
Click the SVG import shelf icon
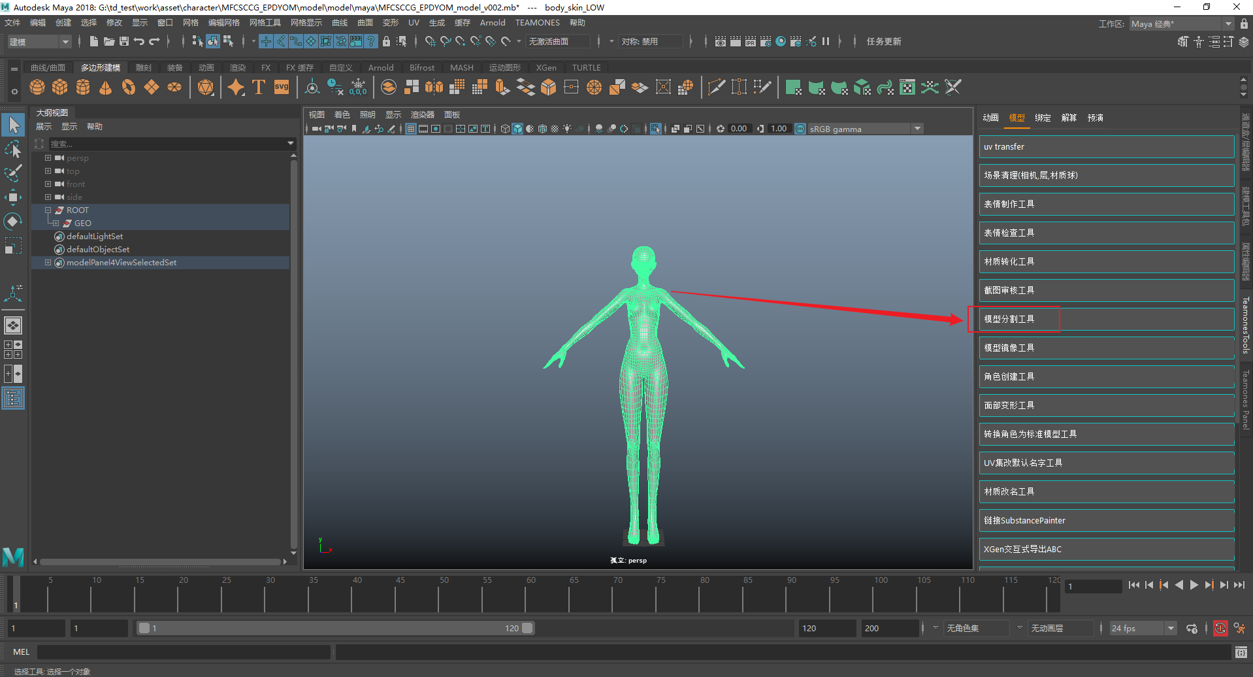click(x=282, y=87)
